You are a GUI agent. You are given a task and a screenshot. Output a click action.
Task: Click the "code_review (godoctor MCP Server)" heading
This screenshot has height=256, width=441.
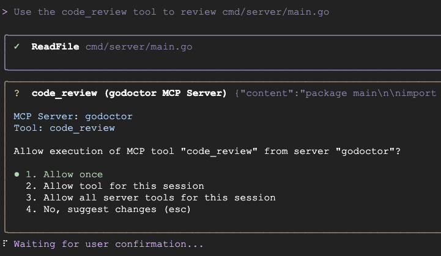coord(129,93)
